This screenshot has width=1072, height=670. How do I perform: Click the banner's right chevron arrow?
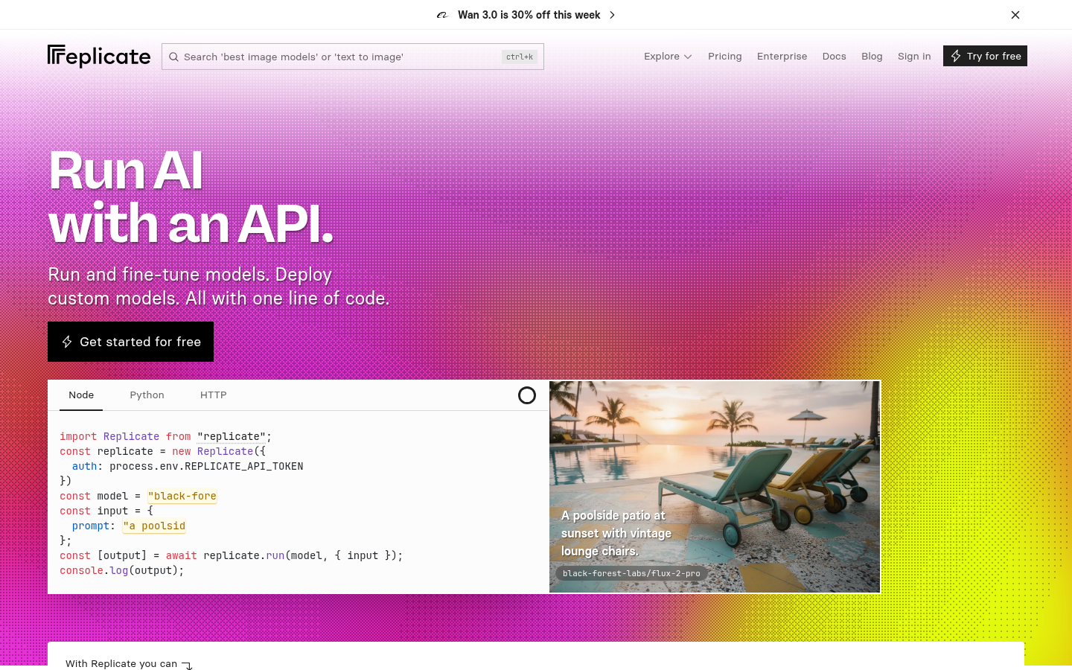(612, 15)
